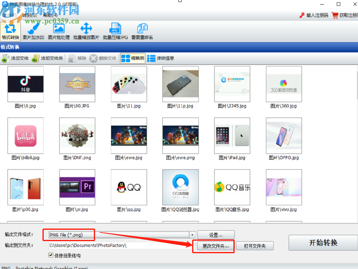Image resolution: width=358 pixels, height=269 pixels.
Task: Open the 帮助(H) menu
Action: (x=50, y=15)
